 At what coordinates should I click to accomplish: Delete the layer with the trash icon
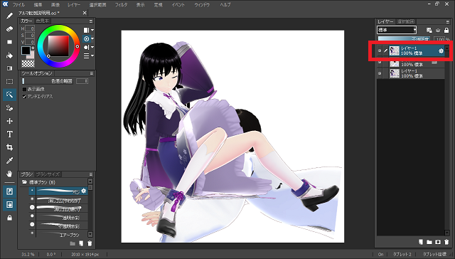(446, 242)
